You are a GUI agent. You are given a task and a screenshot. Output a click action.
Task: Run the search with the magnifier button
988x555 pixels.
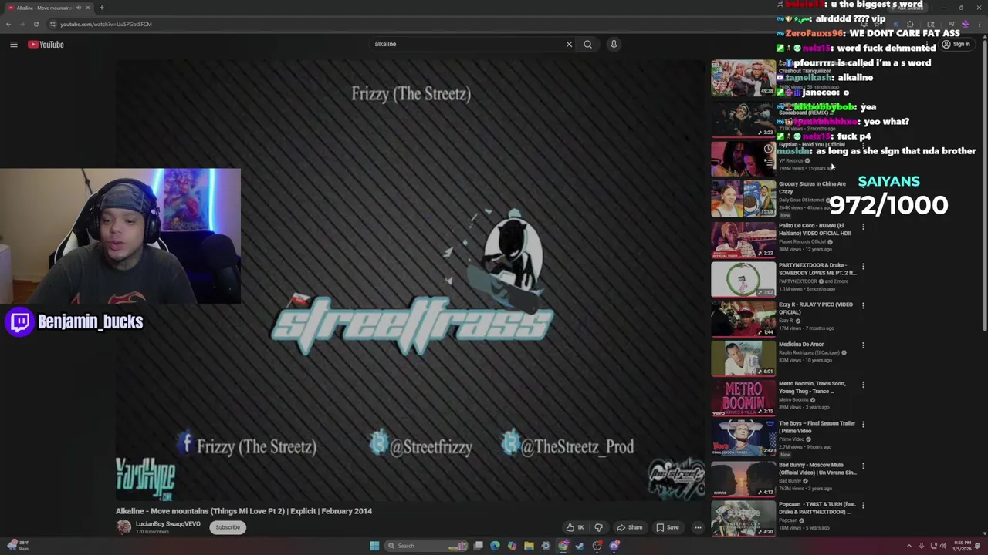(587, 44)
